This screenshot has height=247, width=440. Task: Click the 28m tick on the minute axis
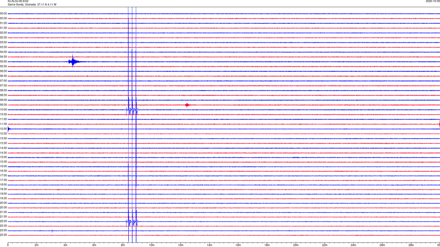pos(411,245)
